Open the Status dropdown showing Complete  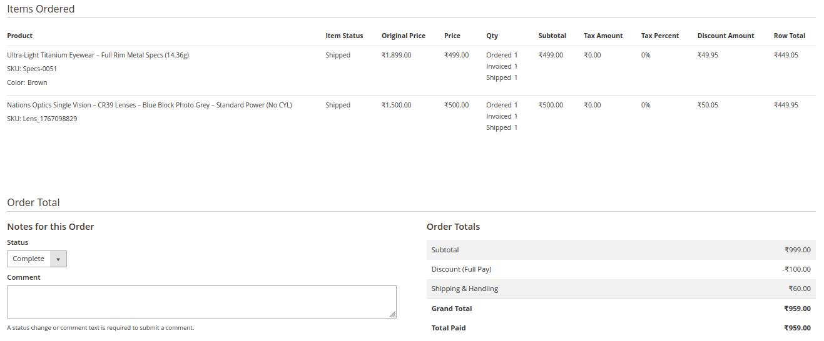point(37,259)
